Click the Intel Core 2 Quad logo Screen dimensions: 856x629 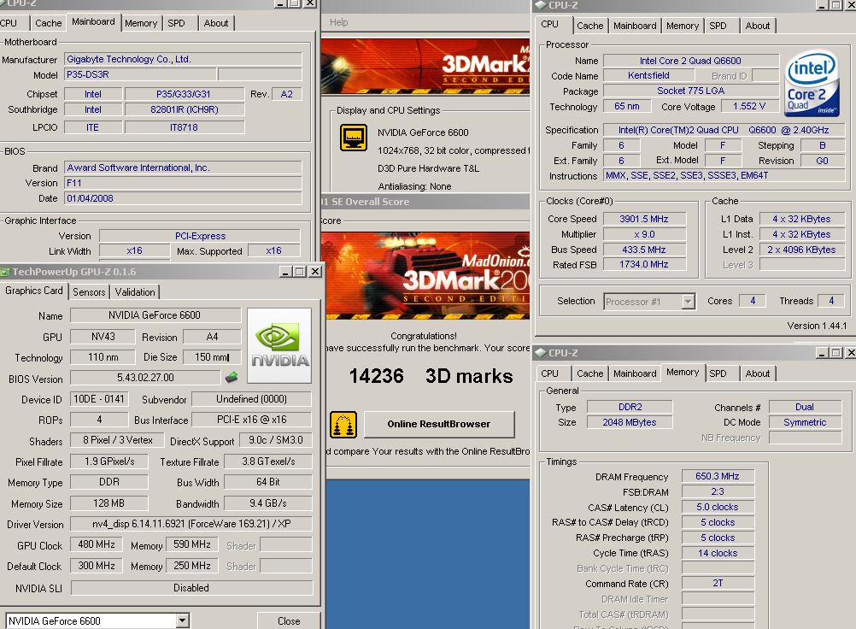812,84
